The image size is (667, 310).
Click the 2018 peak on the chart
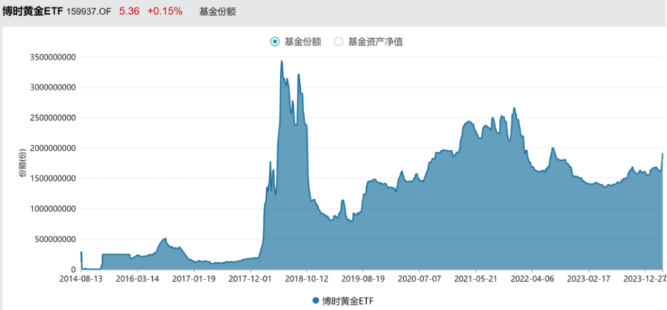pos(281,61)
